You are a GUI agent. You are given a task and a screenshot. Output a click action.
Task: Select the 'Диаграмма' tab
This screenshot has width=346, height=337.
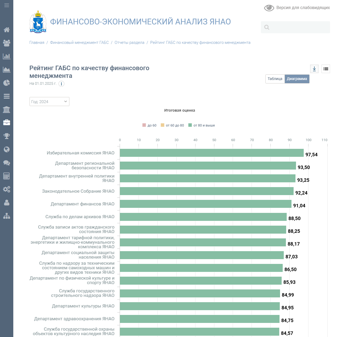297,79
